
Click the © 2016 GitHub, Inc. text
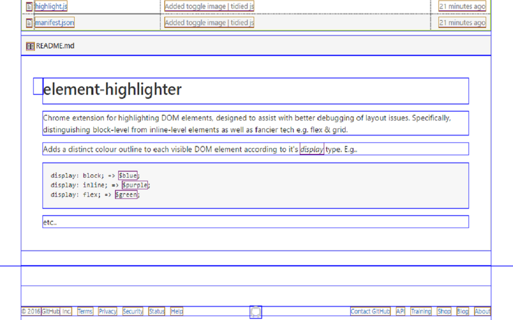point(46,311)
